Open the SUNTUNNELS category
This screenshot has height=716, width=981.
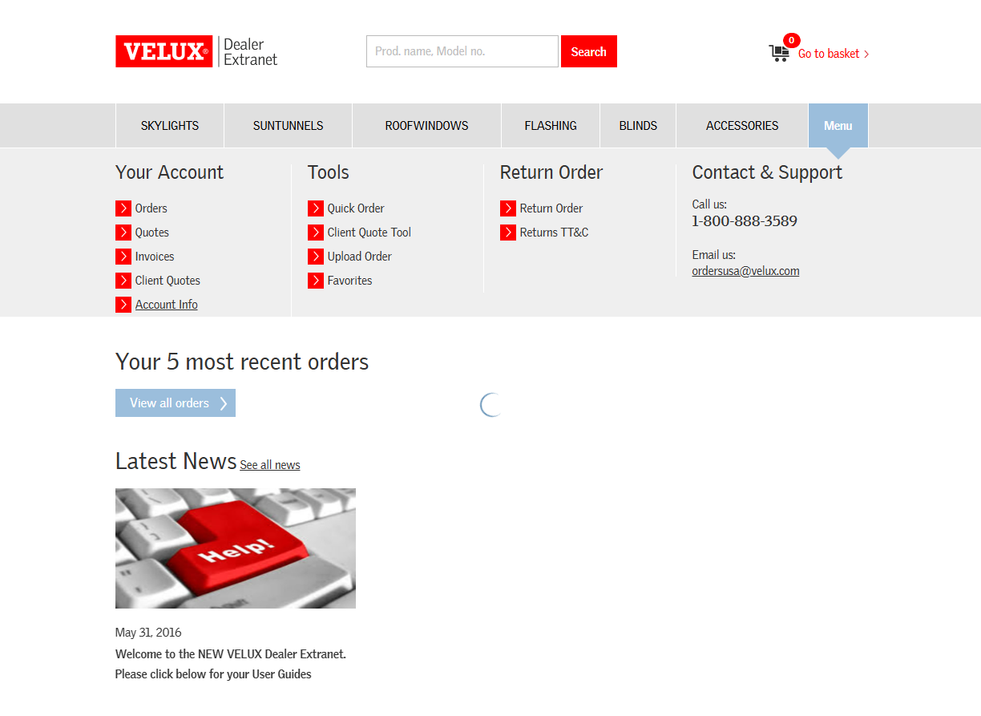pyautogui.click(x=288, y=126)
